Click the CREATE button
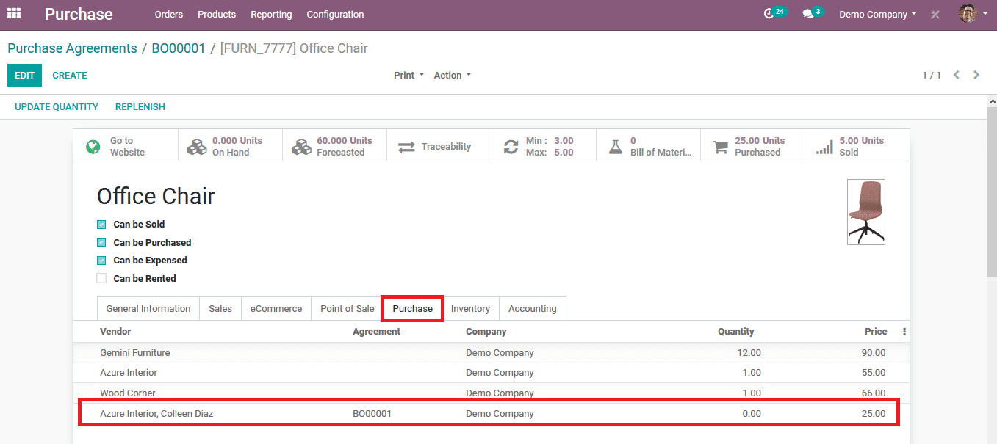 tap(70, 75)
